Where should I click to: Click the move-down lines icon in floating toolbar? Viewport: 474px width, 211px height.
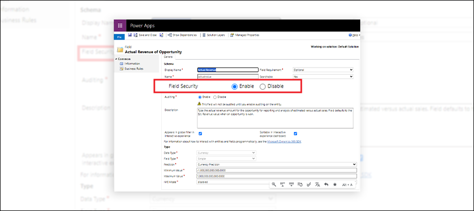[x=291, y=184]
